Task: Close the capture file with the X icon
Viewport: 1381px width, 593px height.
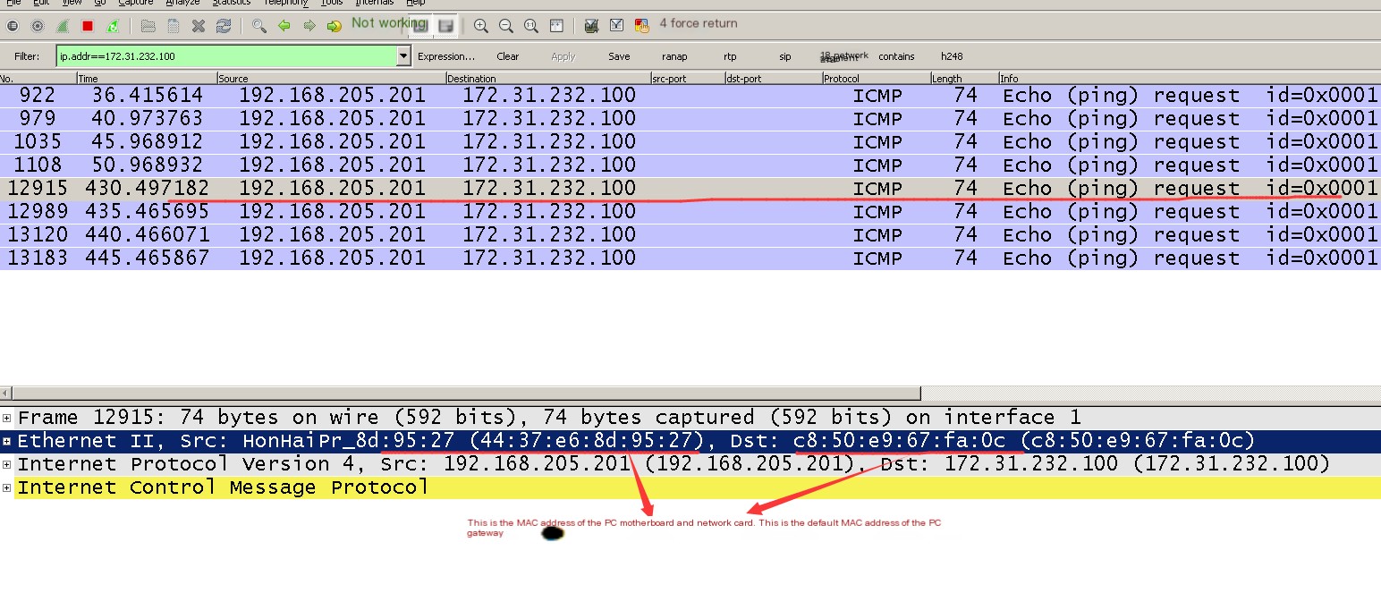Action: pos(199,26)
